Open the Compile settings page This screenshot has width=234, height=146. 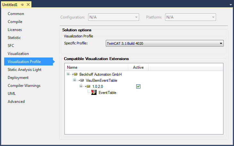click(x=15, y=22)
